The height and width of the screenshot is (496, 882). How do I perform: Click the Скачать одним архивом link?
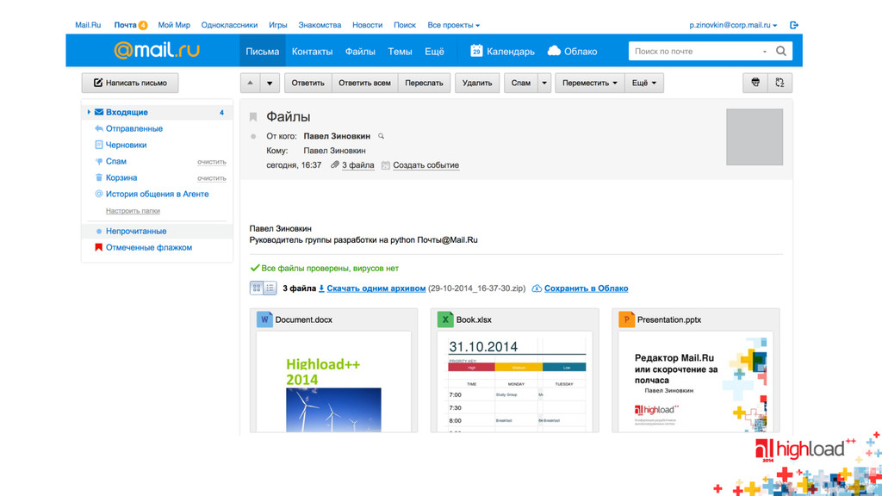pyautogui.click(x=376, y=288)
